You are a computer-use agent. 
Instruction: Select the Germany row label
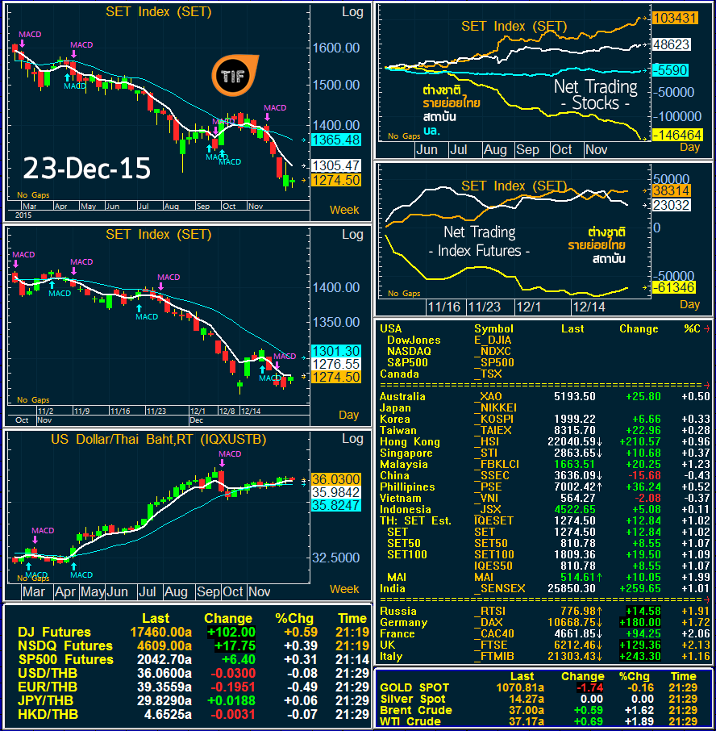[x=403, y=623]
